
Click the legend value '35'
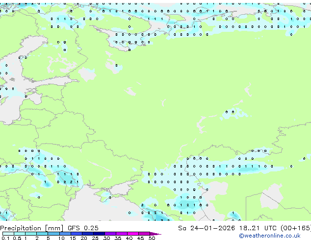(118, 238)
